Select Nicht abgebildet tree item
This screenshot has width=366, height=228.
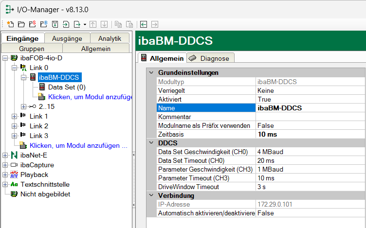45,194
